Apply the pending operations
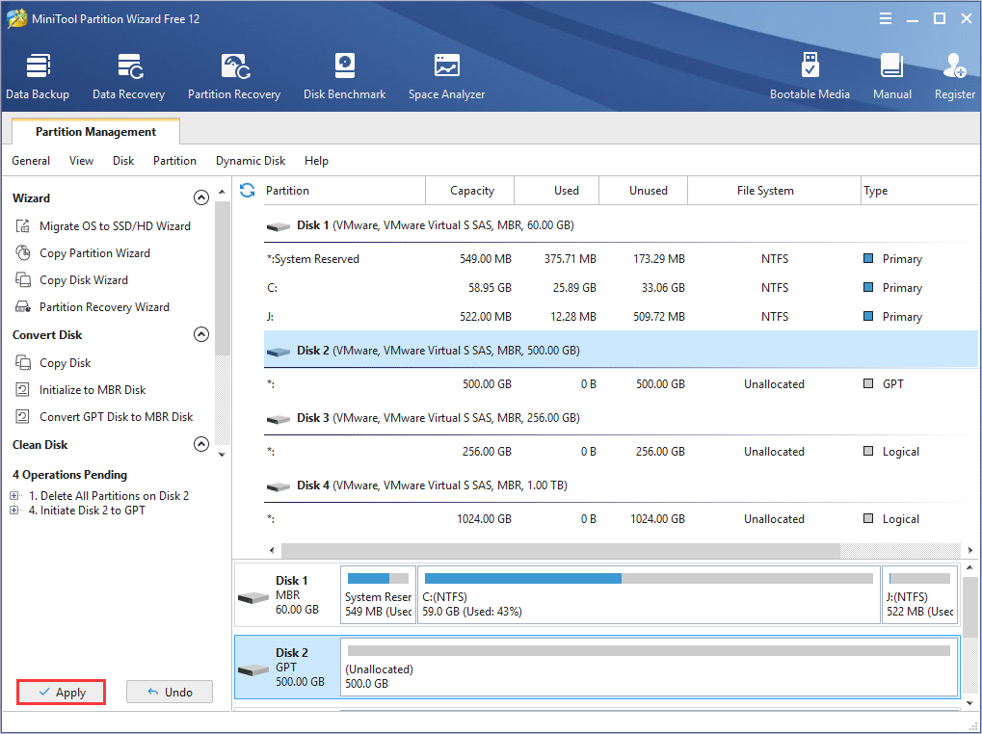The image size is (982, 734). 62,692
